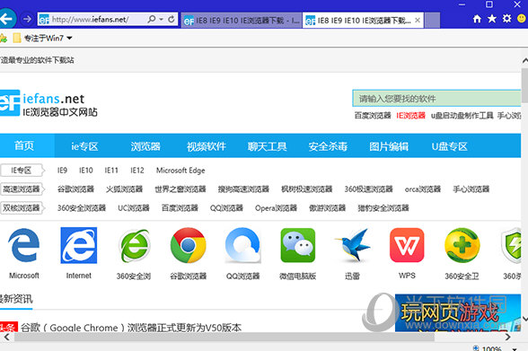Go back with the browser back arrow

6,19
